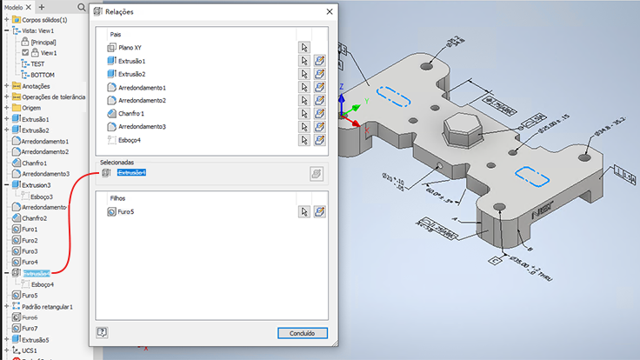Expand Extrusão1 in the model tree
The image size is (640, 360).
tap(7, 119)
